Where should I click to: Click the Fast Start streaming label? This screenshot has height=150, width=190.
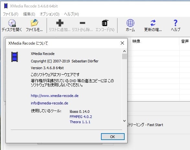145,125
